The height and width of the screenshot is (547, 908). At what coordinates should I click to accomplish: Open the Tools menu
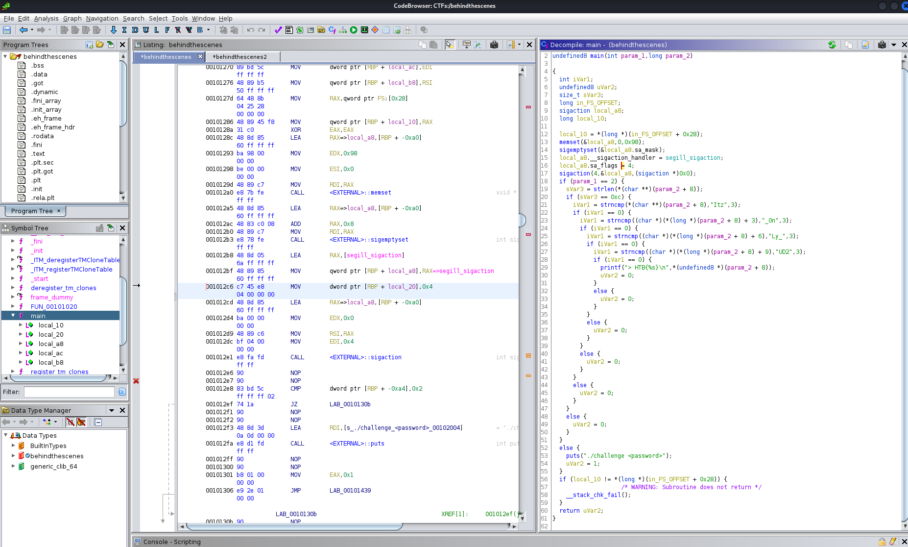179,18
